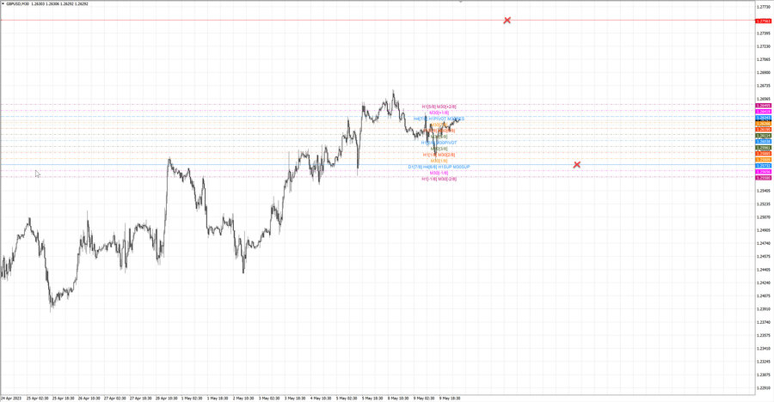Click the magenta 1.26419 price tag

(764, 112)
